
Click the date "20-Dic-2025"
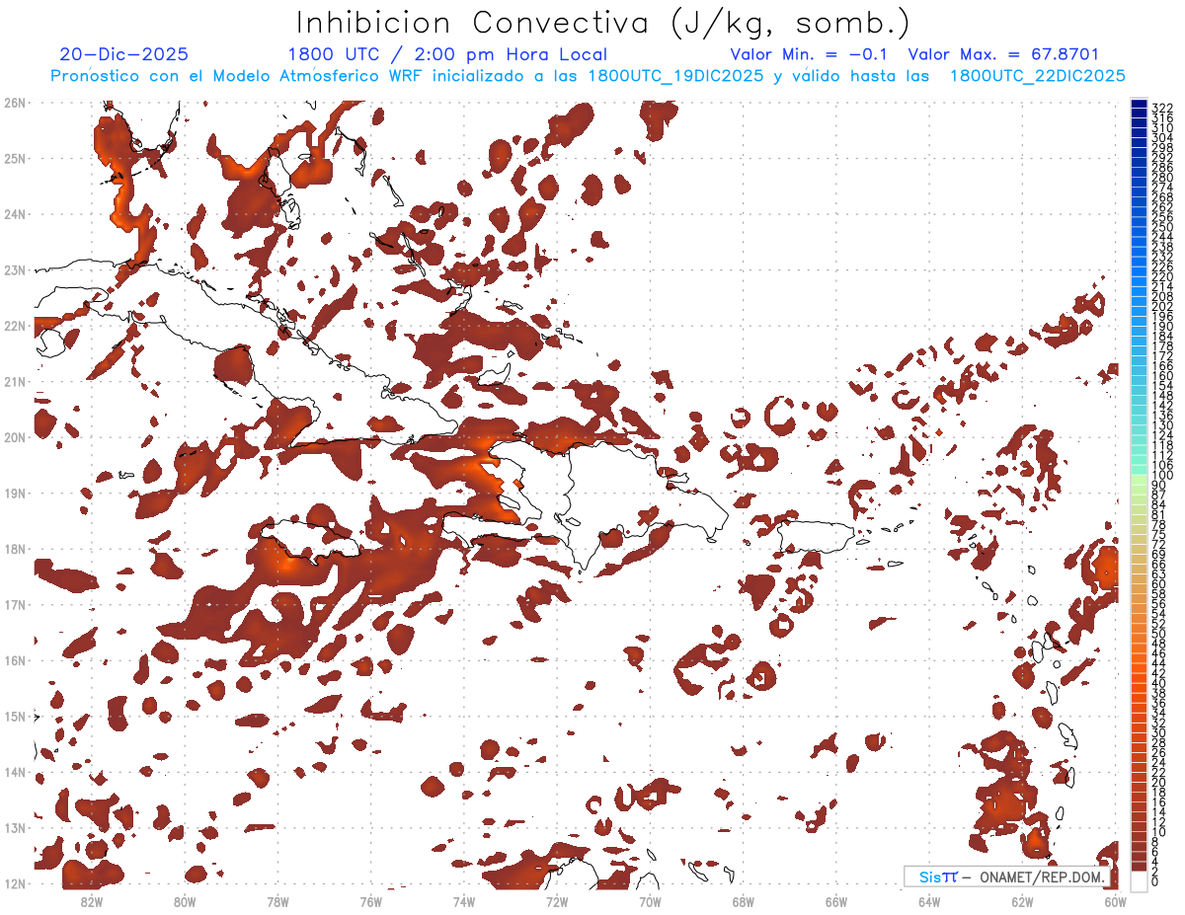tap(123, 55)
